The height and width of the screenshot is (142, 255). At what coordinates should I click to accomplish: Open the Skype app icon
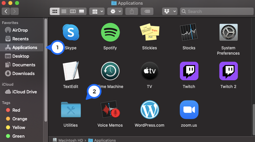[x=71, y=32]
